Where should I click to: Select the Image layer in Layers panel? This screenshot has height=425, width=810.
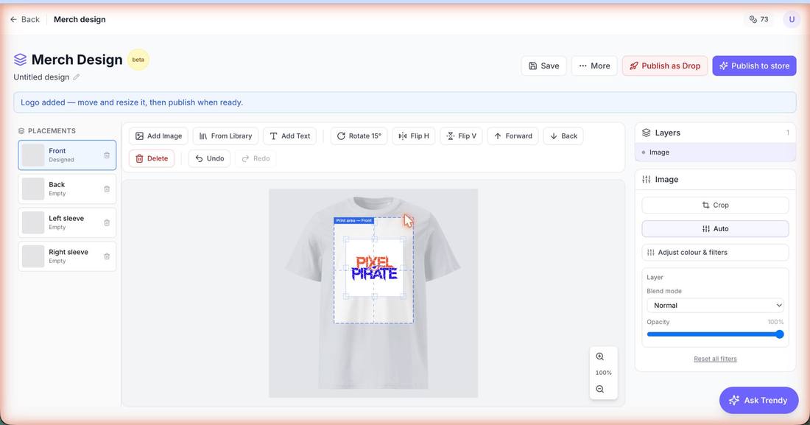pyautogui.click(x=715, y=152)
